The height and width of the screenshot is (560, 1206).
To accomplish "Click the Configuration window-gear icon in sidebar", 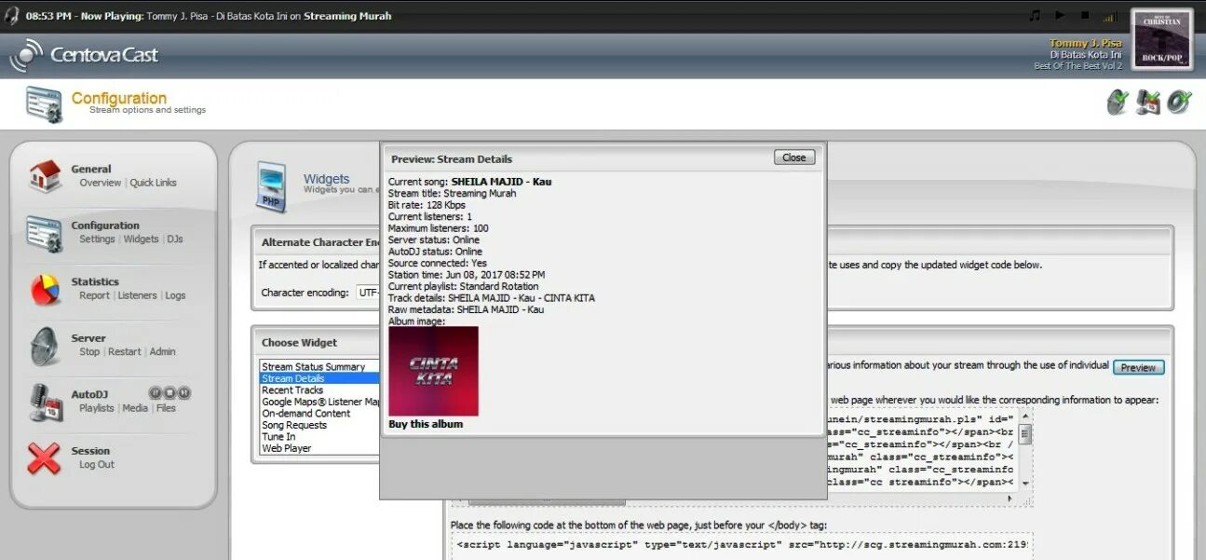I will pos(44,233).
